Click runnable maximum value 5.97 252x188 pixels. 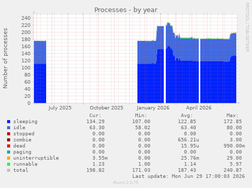point(236,164)
